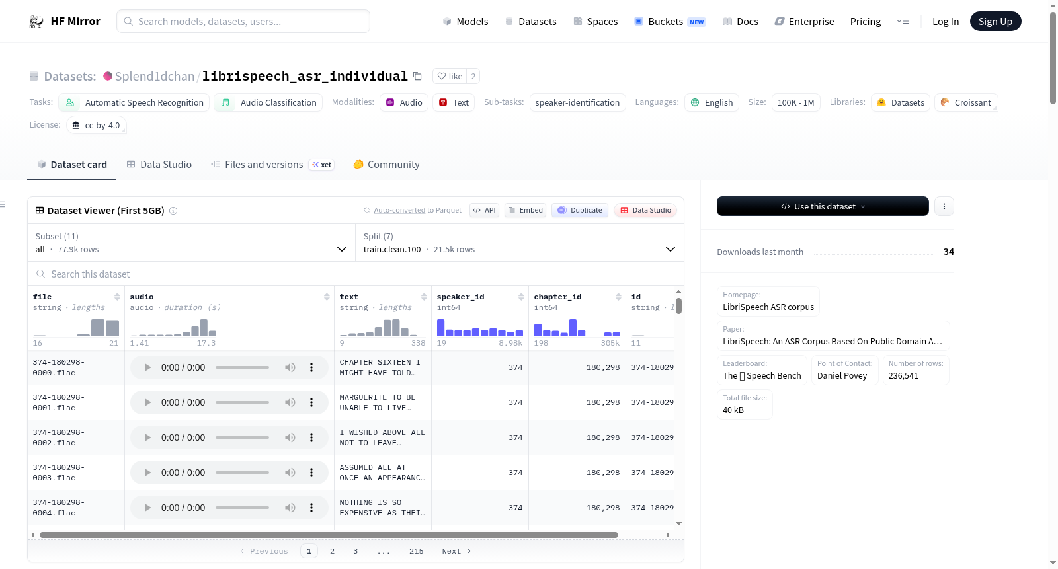Open the Models page

(x=466, y=22)
